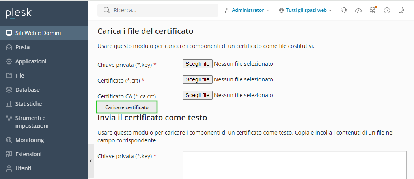This screenshot has height=179, width=414.
Task: Click the Siti Web e Domini monitor icon
Action: point(9,33)
